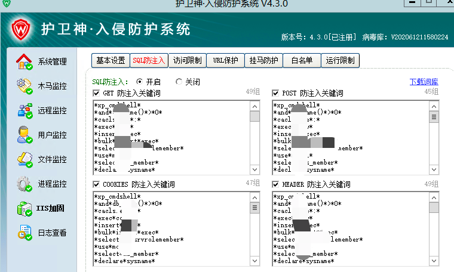Open 系统管理 via its house icon

[24, 61]
